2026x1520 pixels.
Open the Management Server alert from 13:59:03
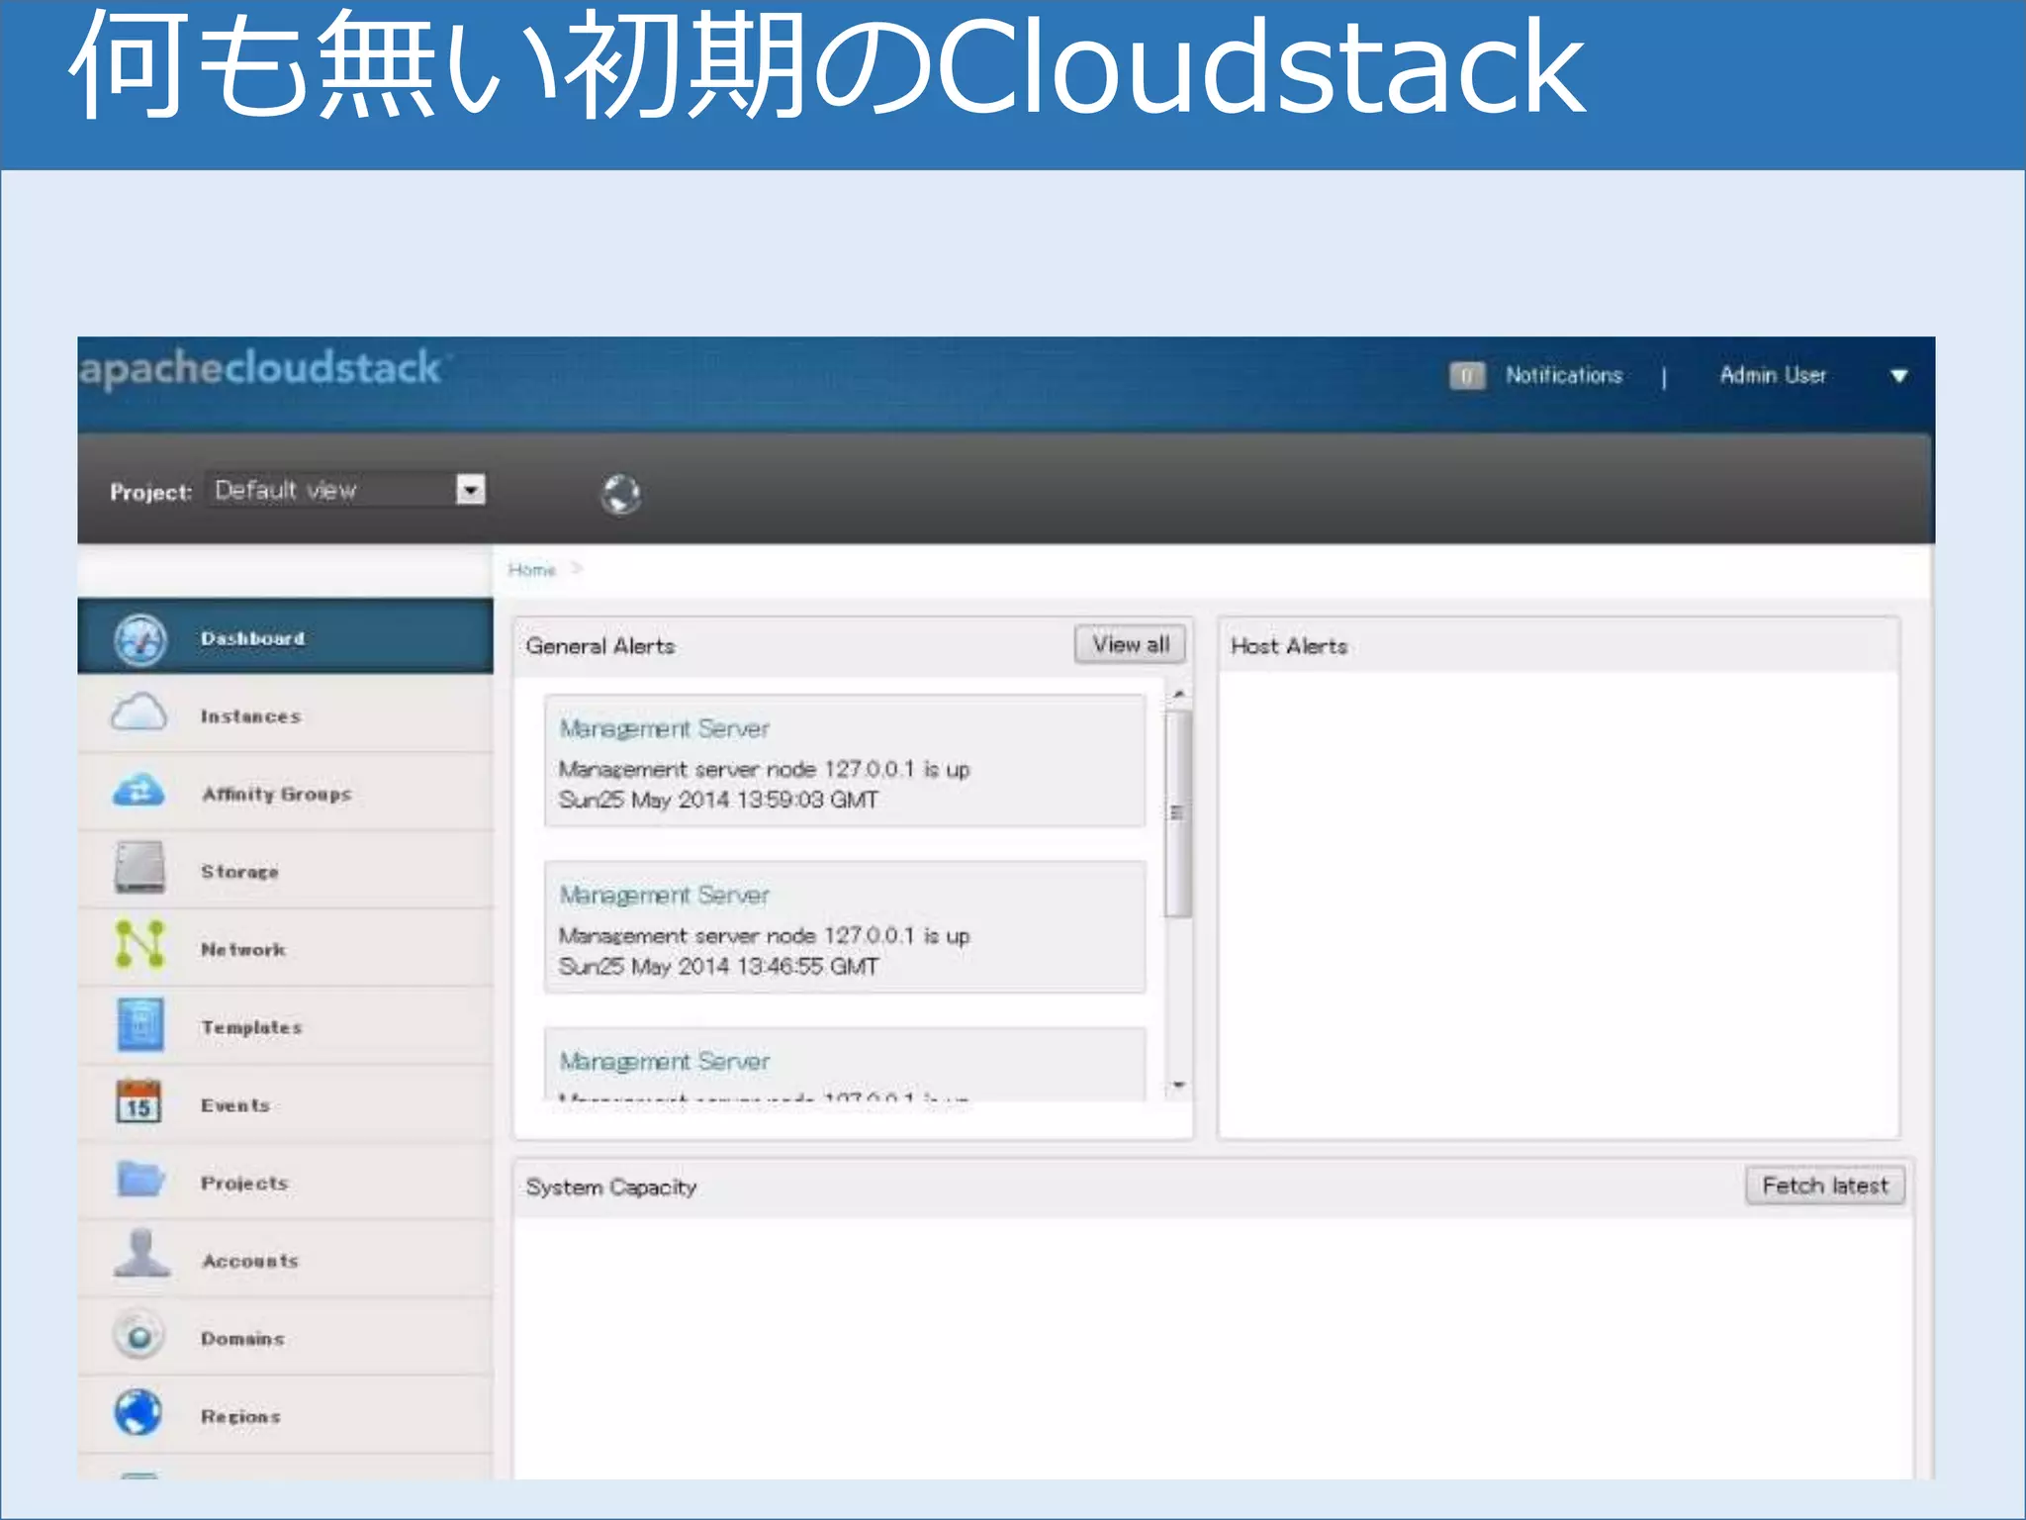point(845,760)
